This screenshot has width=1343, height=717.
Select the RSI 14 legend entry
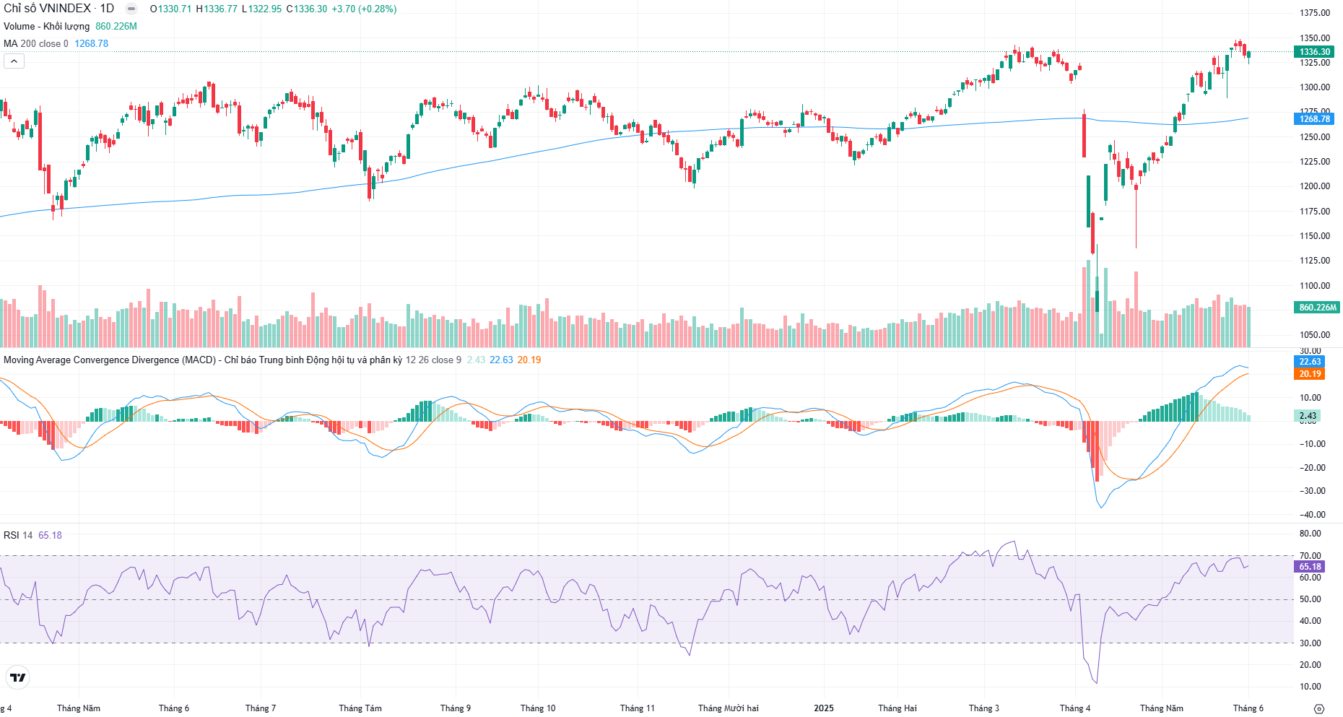18,535
